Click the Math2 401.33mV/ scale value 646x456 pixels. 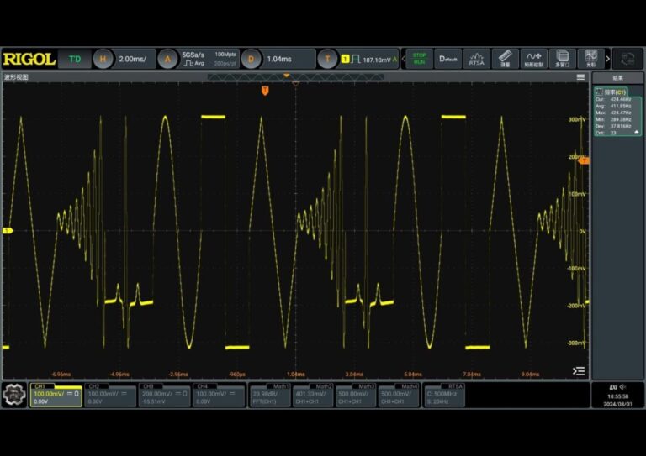click(310, 394)
